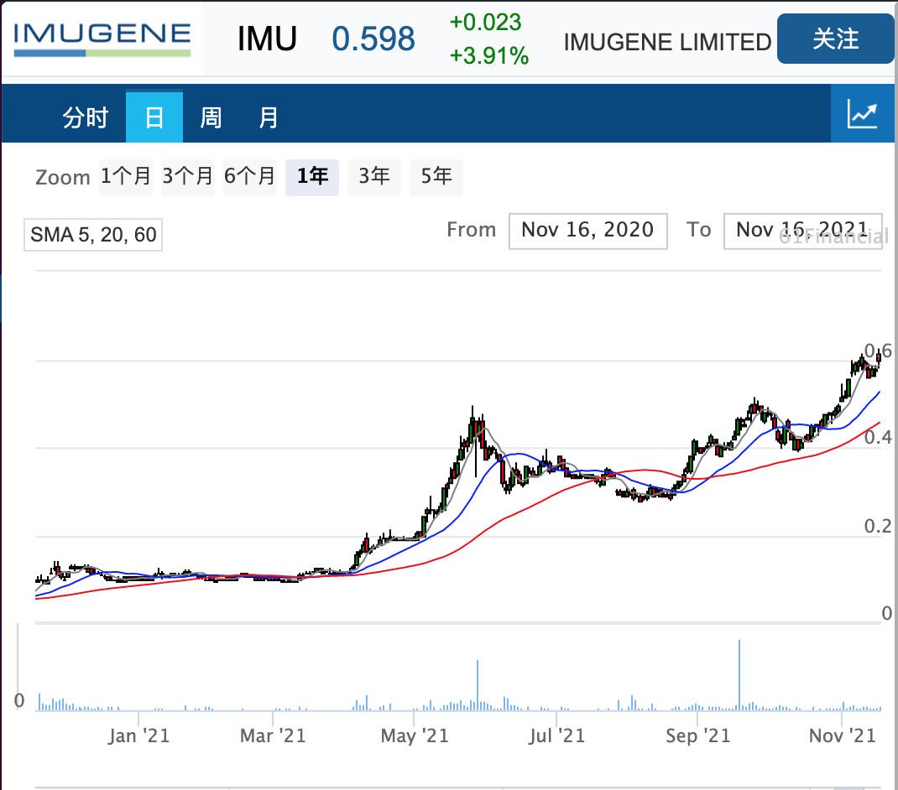This screenshot has height=790, width=898.
Task: Click the IMU ticker symbol
Action: pos(267,39)
